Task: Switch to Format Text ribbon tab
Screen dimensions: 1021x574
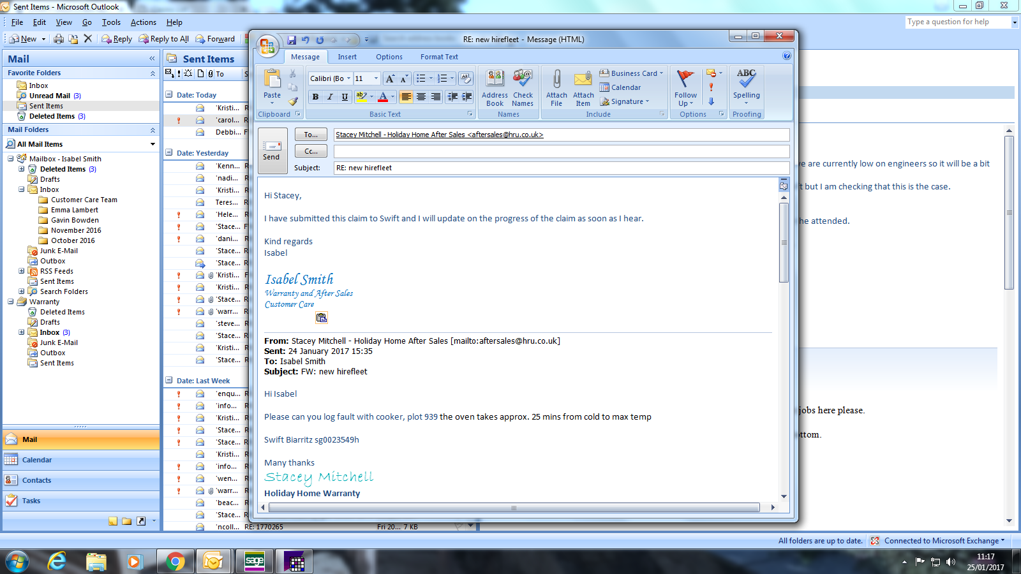Action: (439, 57)
